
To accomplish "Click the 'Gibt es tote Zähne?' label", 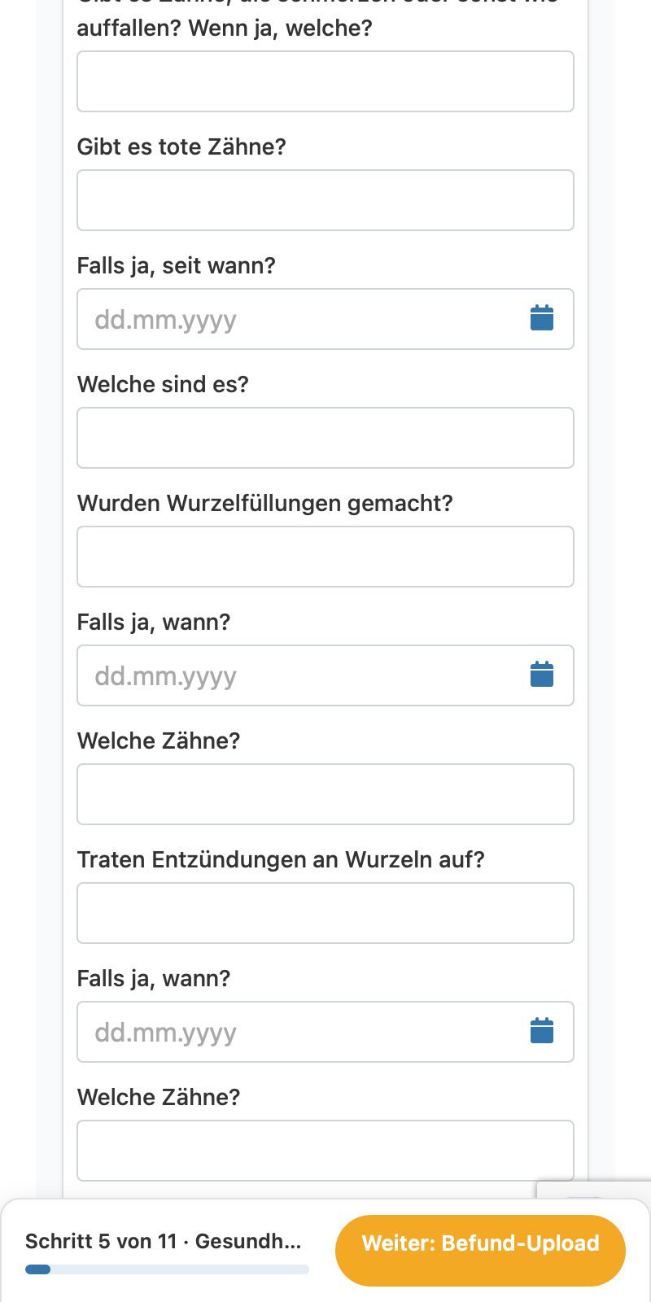I will tap(181, 146).
